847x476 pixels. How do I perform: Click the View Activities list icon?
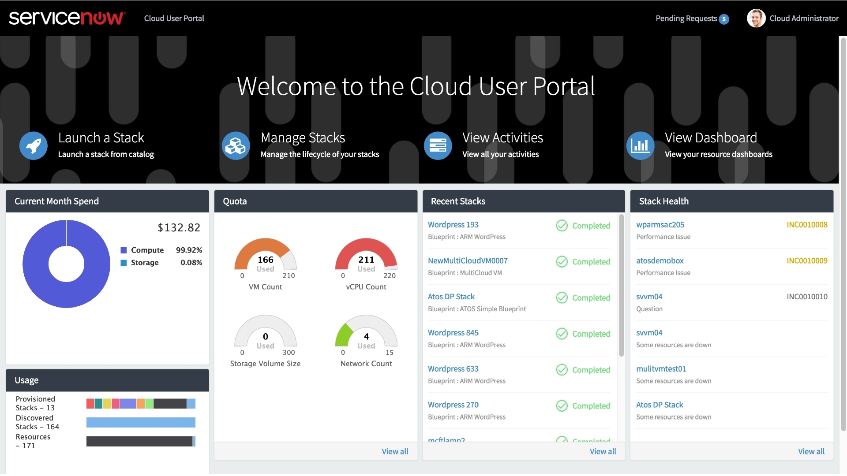(x=438, y=146)
